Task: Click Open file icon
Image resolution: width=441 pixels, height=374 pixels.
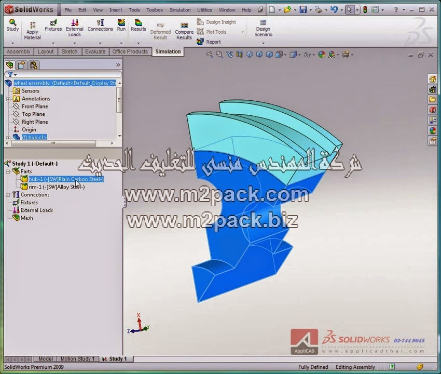Action: pos(287,10)
